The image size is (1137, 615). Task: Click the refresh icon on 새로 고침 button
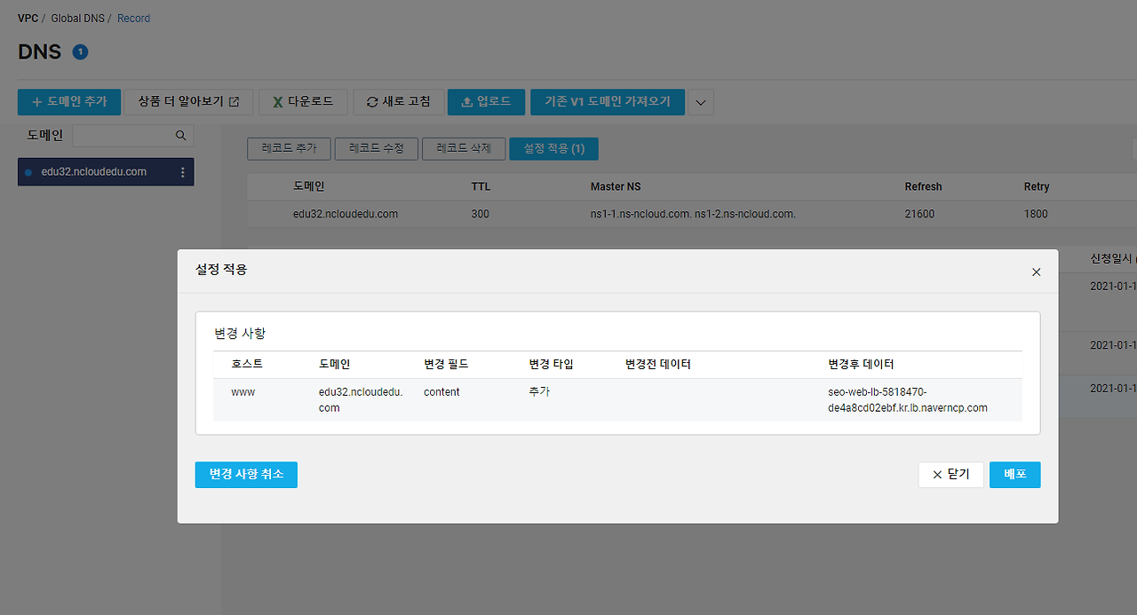(371, 101)
